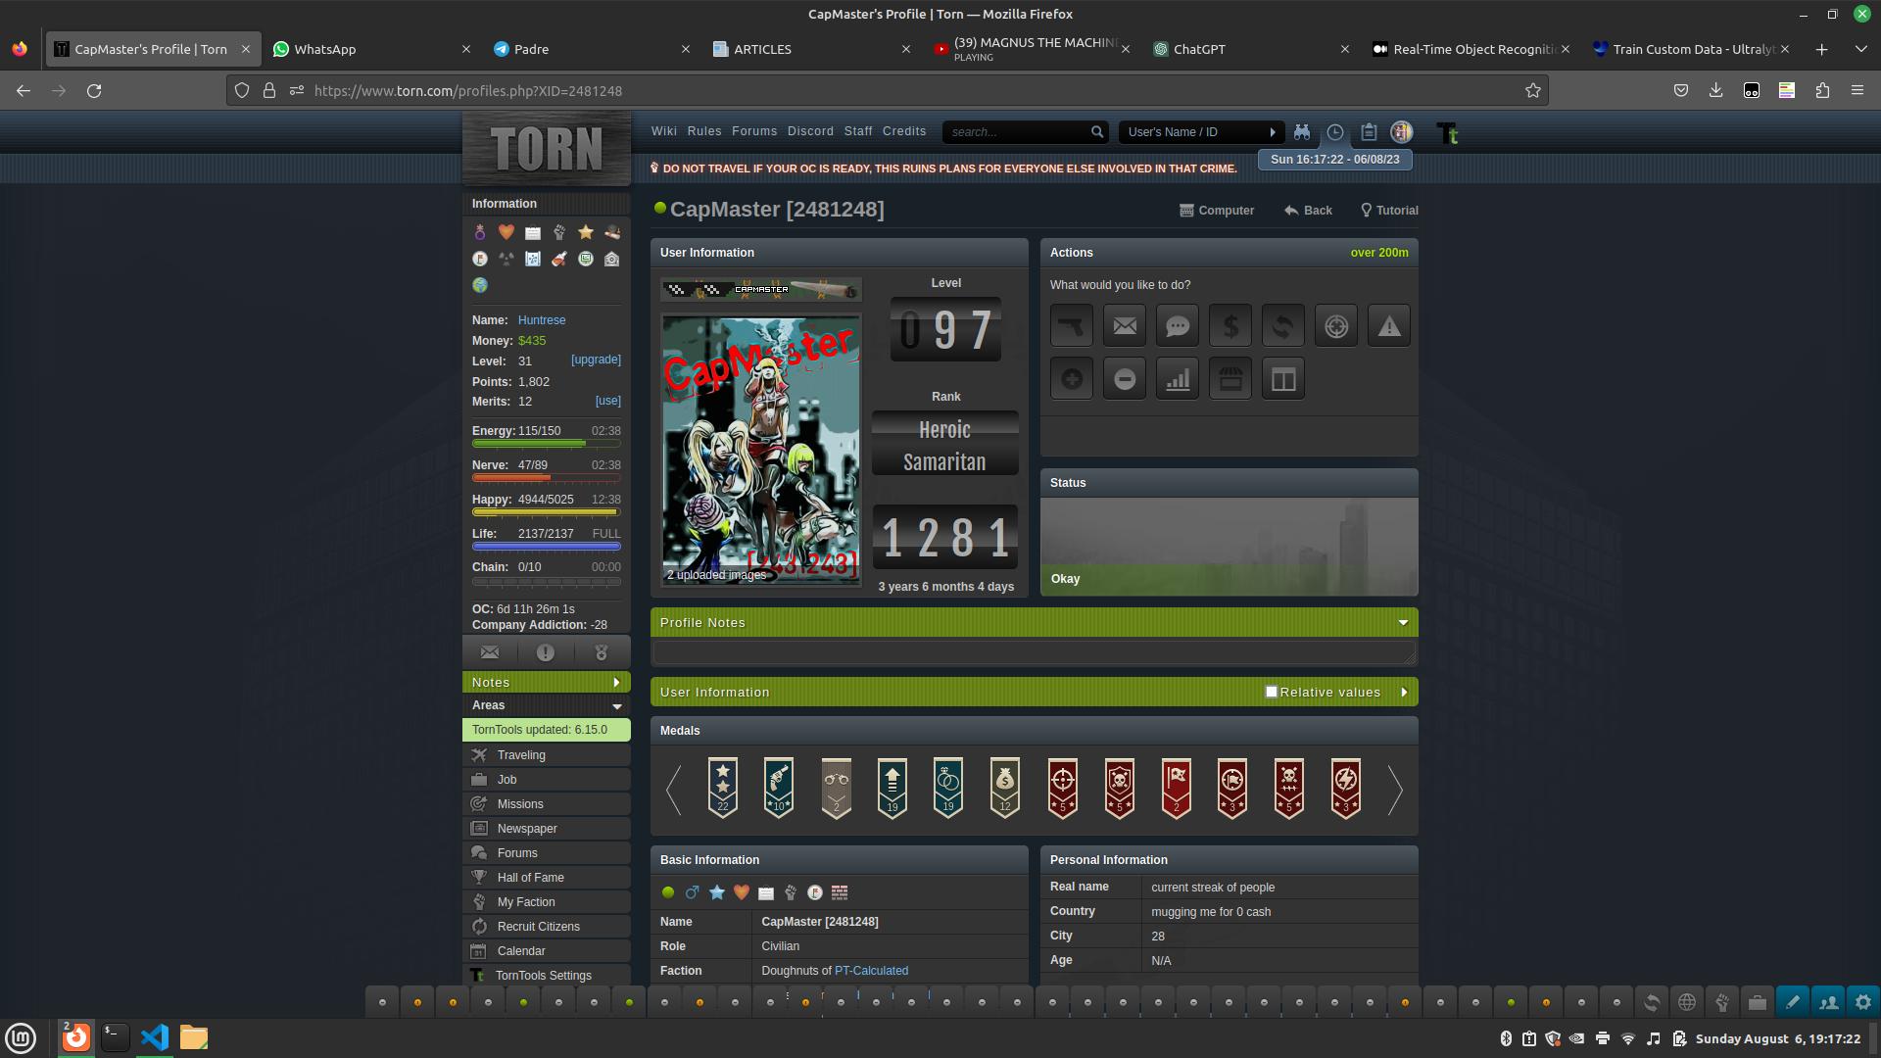Switch to the WhatsApp browser tab
1881x1058 pixels.
click(x=371, y=49)
